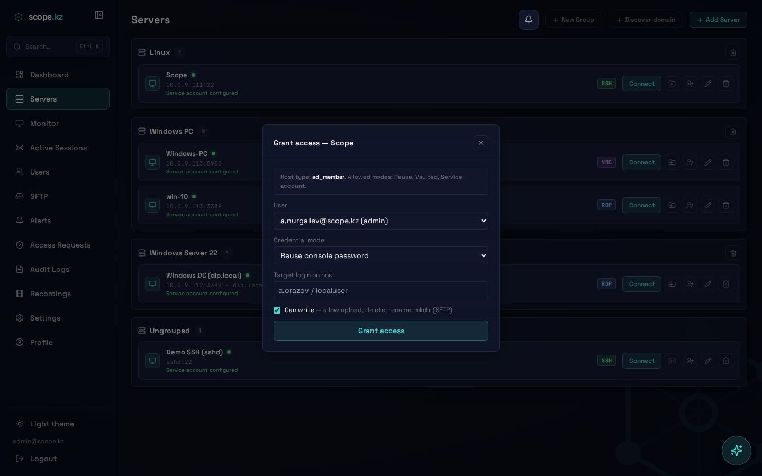The width and height of the screenshot is (762, 476).
Task: Click the Grant access button
Action: tap(381, 331)
